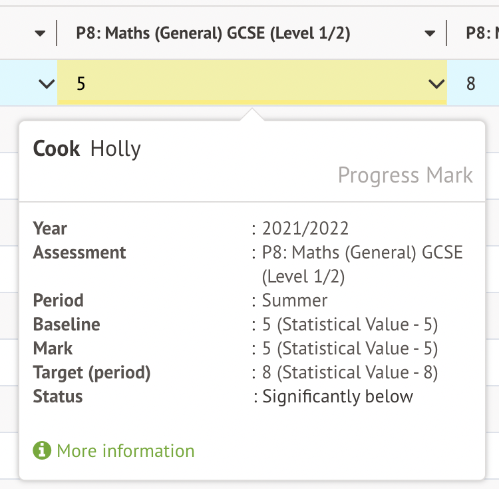Click the student name Cook Holly

(87, 149)
